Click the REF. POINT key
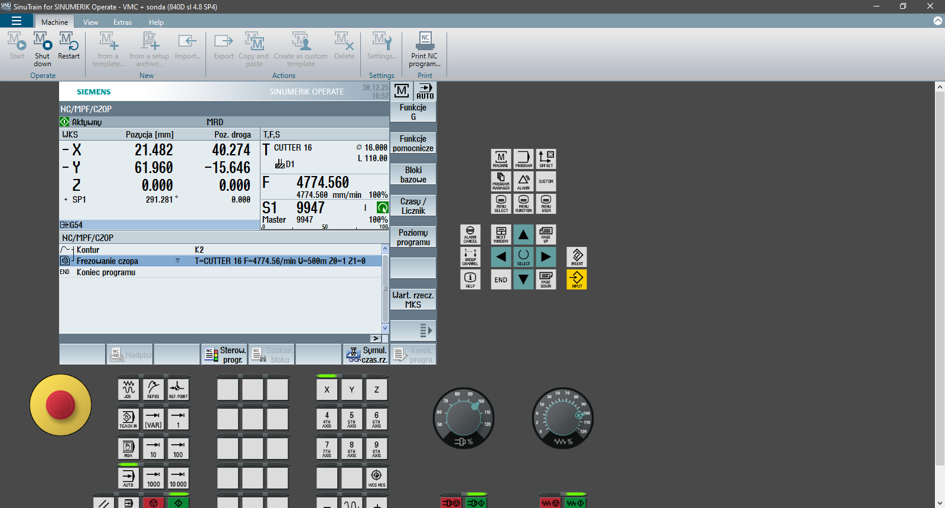The height and width of the screenshot is (508, 945). (x=178, y=390)
